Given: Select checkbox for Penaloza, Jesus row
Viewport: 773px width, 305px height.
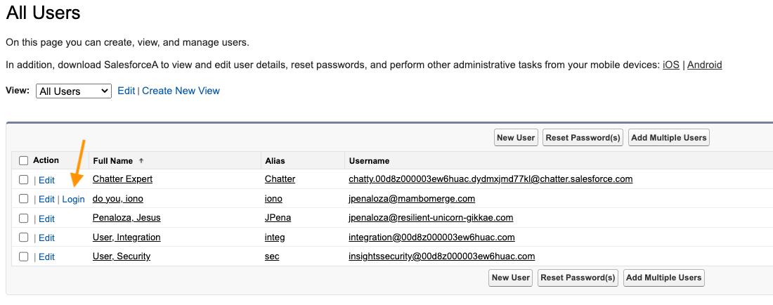Looking at the screenshot, I should pos(24,219).
